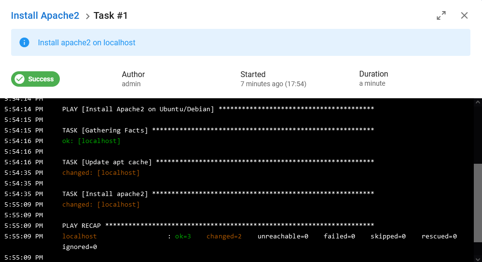482x262 pixels.
Task: Click the Author value 'admin'
Action: 131,84
